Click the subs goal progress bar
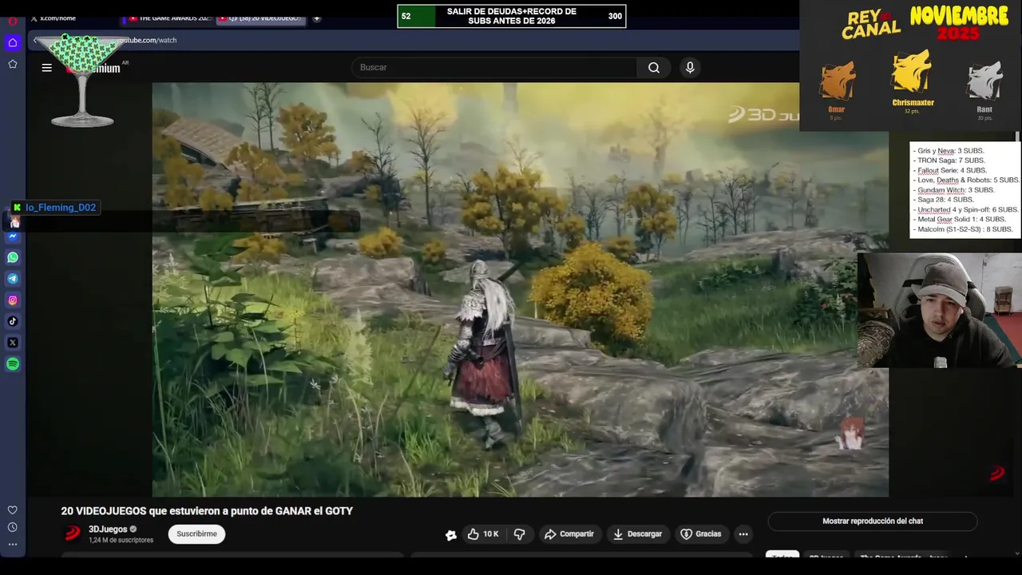This screenshot has width=1022, height=575. click(512, 16)
